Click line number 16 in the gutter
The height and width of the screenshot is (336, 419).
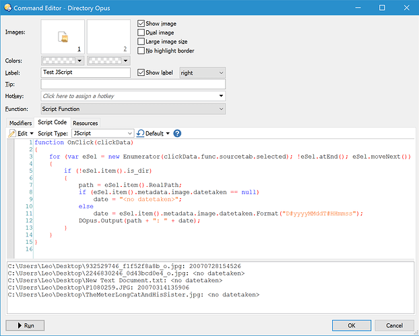coord(29,249)
